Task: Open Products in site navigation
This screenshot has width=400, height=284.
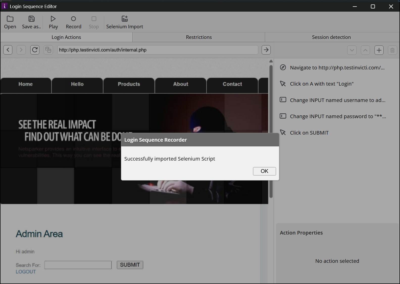Action: [129, 84]
